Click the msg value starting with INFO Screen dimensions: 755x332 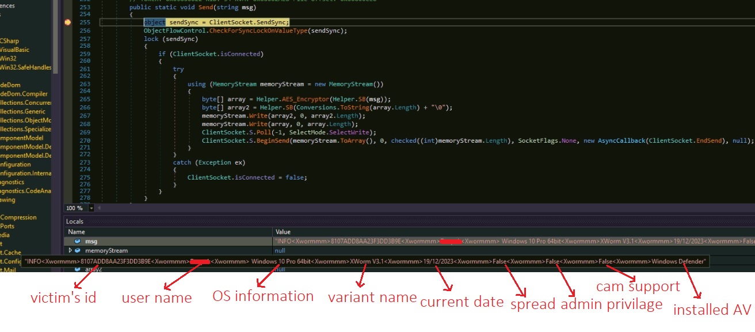pyautogui.click(x=514, y=241)
